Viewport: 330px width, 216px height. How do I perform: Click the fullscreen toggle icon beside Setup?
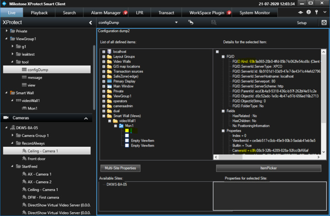coord(324,22)
